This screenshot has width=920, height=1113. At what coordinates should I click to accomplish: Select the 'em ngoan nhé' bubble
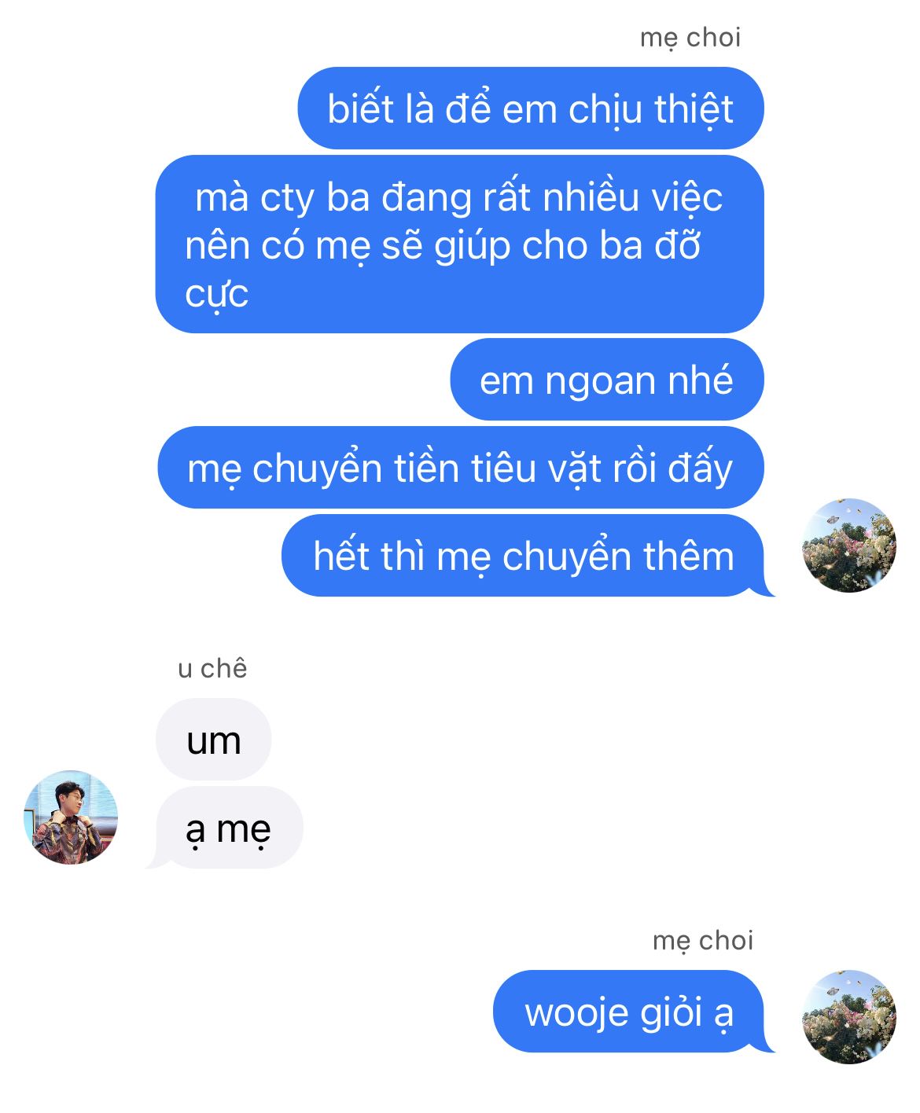(607, 380)
